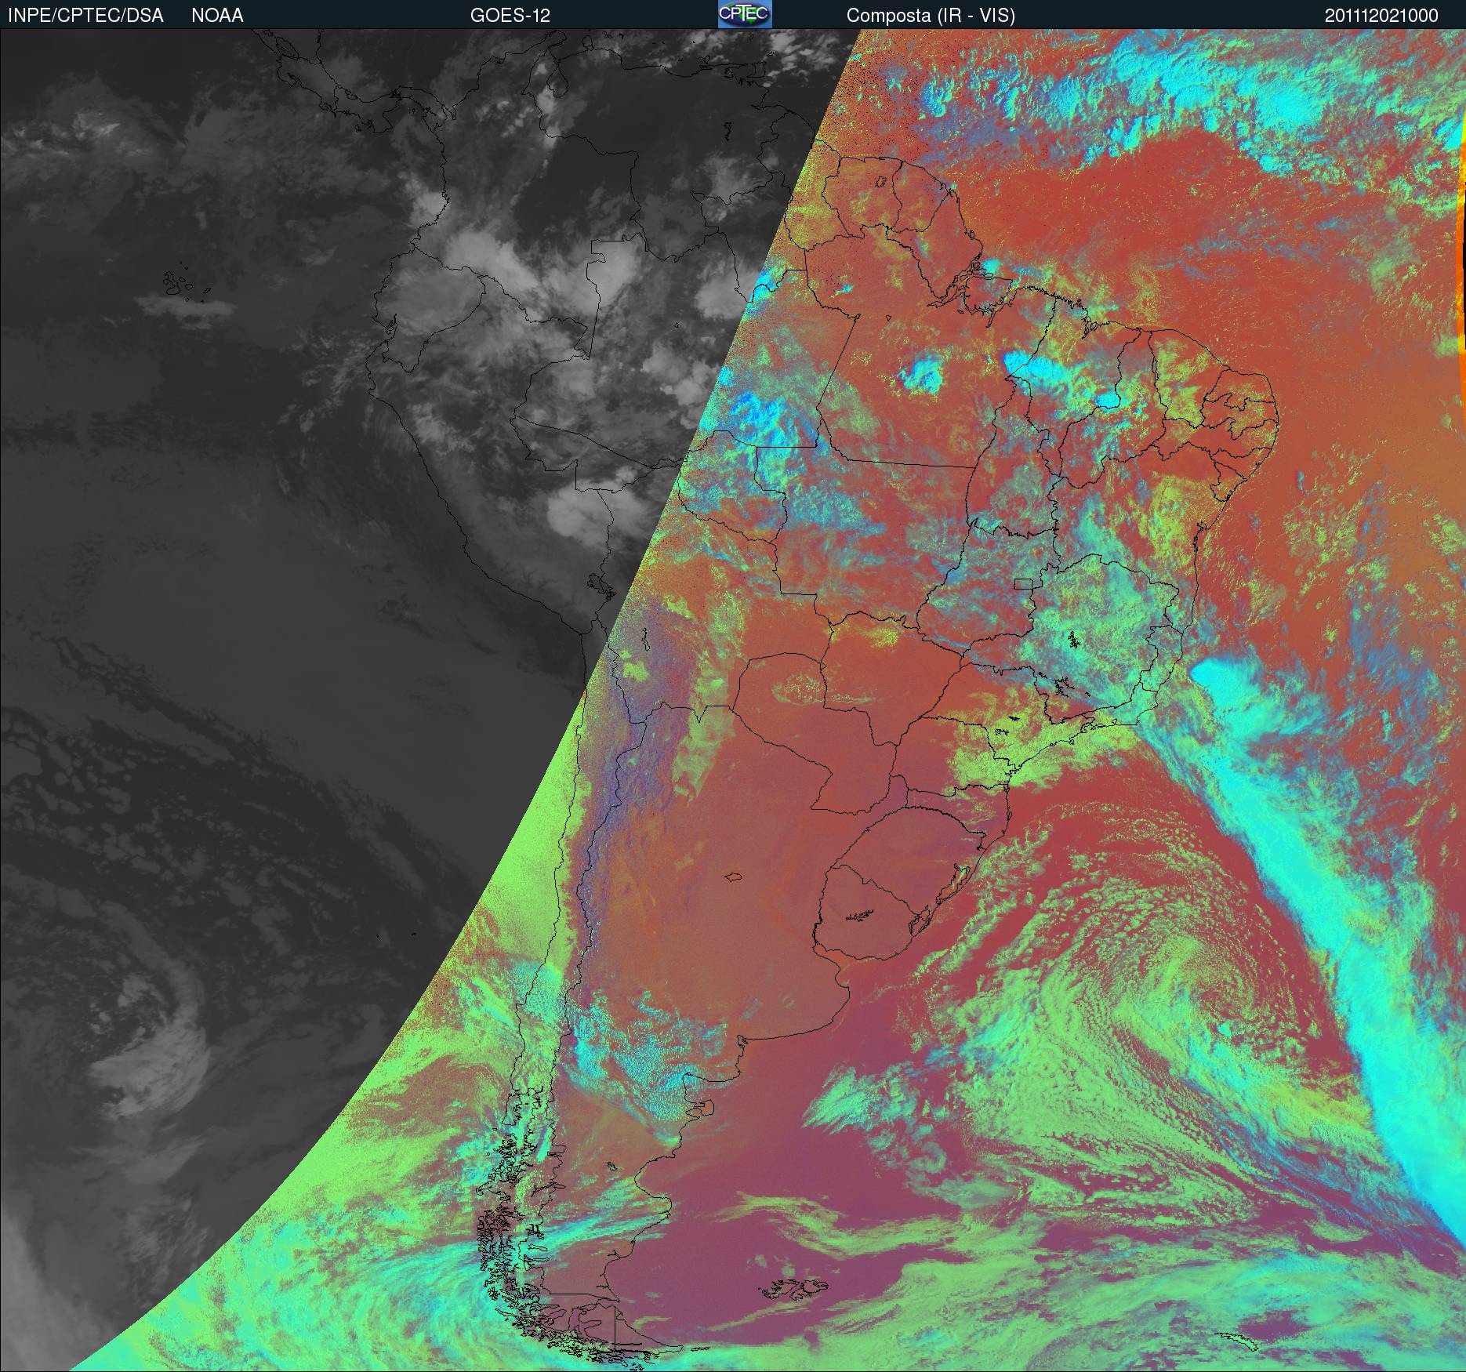Click the INPE/CPTEC/DSA header text
1466x1372 pixels.
(x=85, y=16)
